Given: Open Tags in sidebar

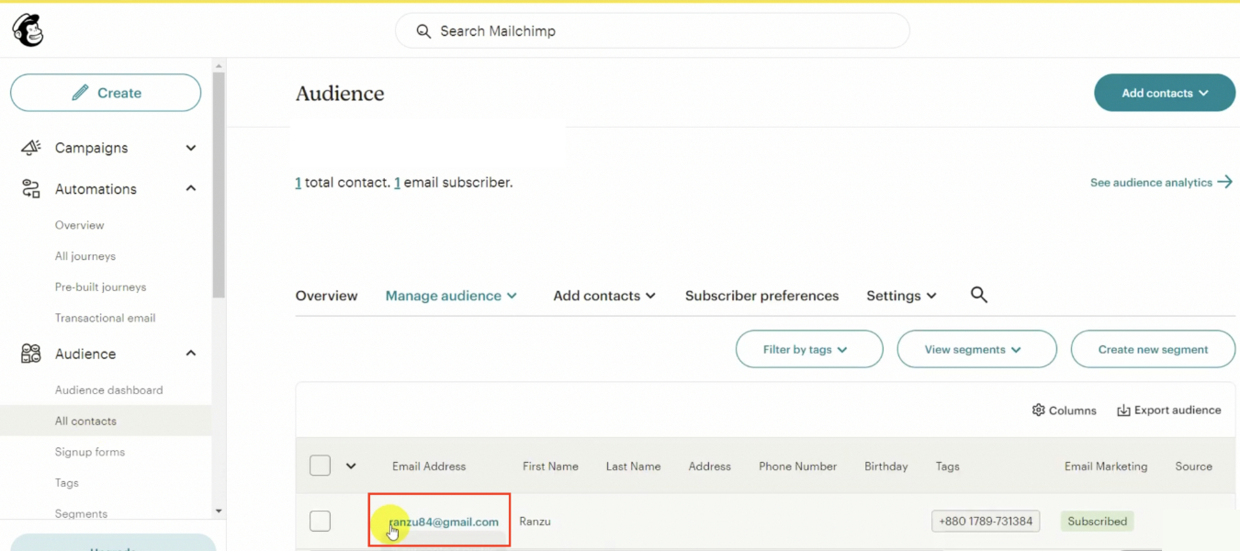Looking at the screenshot, I should click(67, 483).
